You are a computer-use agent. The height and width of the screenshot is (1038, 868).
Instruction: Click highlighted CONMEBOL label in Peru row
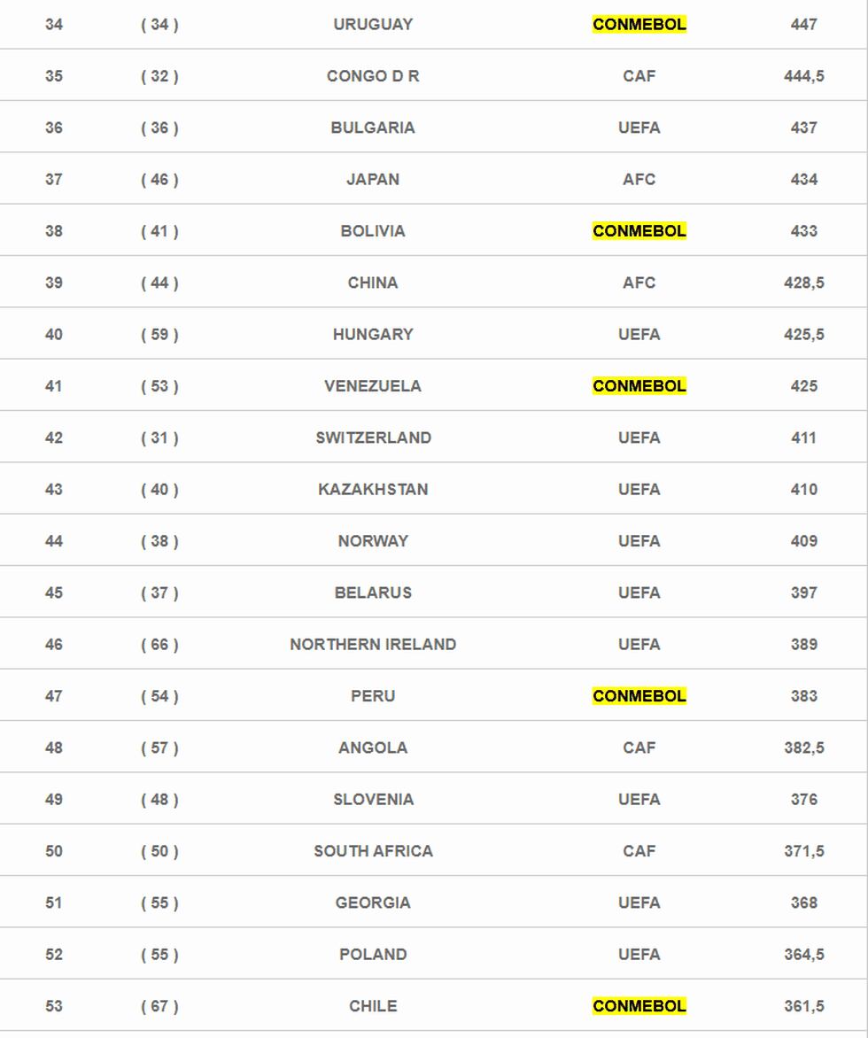[x=639, y=696]
